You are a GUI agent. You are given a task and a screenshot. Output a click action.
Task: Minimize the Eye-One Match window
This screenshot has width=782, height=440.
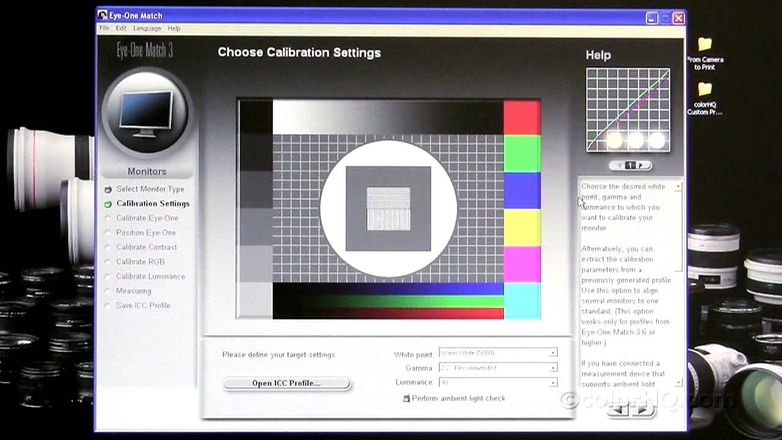(652, 18)
